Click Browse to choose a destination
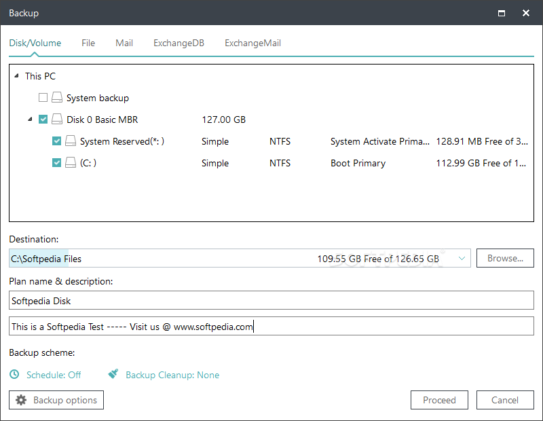 (505, 258)
